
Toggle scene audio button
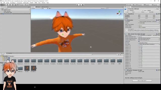click(x=48, y=8)
